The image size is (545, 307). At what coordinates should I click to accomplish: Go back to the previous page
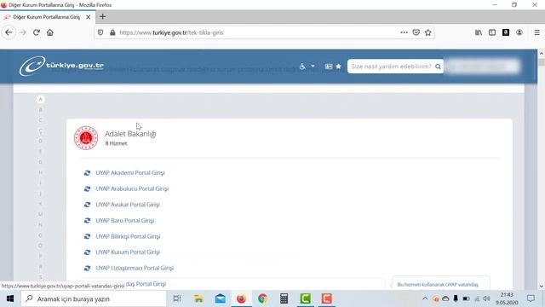click(x=9, y=32)
